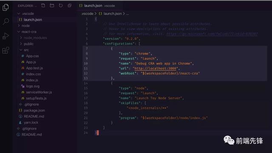Screen dimensions: 272x153
Task: Follow the Microsoft documentation link in comment
Action: coord(212,34)
